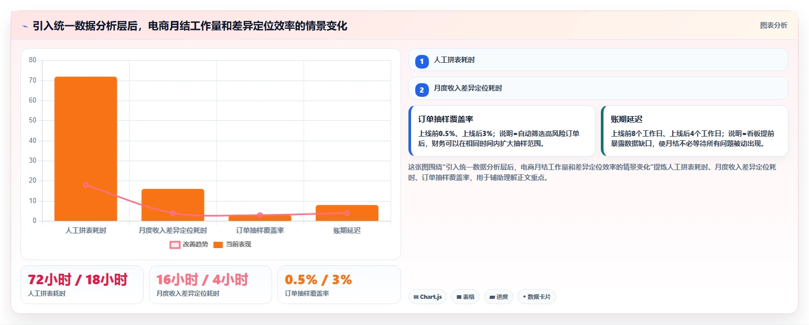Click trend line point on 订单抽样覆盖率
809x325 pixels.
tap(260, 215)
